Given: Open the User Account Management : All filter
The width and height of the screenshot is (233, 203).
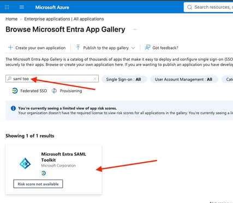Looking at the screenshot, I should (184, 79).
